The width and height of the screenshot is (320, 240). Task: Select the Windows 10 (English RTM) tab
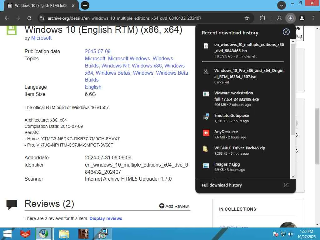coord(42,6)
